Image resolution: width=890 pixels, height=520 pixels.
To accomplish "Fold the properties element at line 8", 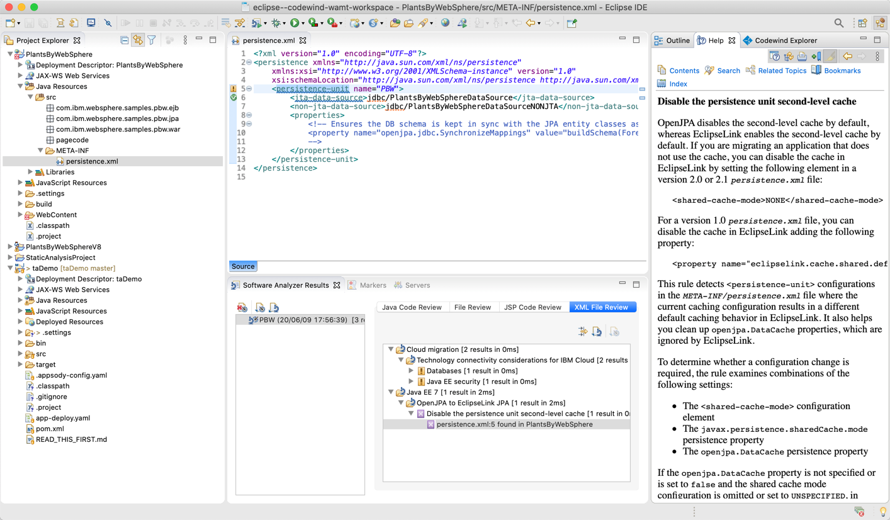I will point(249,115).
